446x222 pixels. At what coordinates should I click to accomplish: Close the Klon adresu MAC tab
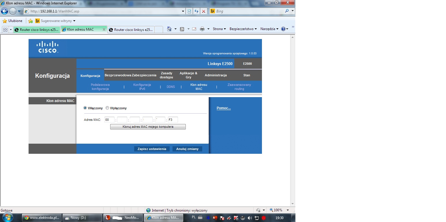pos(104,29)
